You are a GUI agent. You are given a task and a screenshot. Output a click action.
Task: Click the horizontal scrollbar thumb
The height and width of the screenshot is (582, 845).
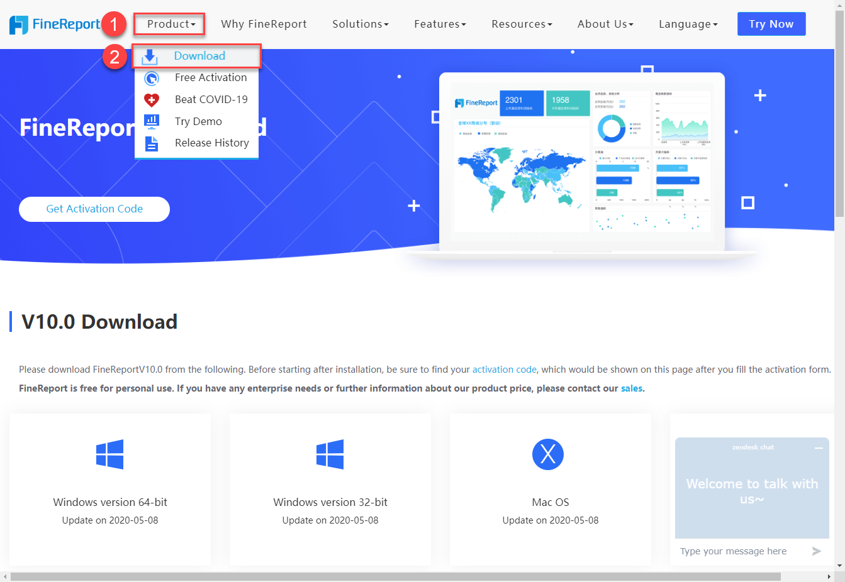click(x=396, y=576)
